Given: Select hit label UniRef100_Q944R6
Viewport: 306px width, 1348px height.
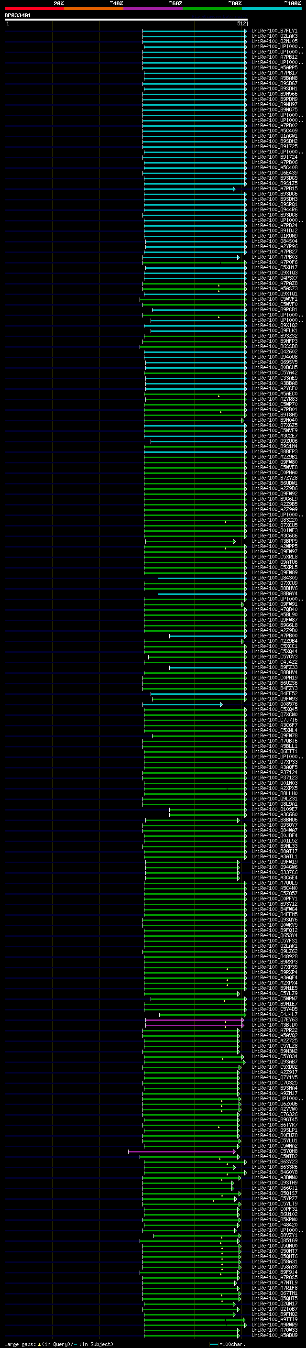Looking at the screenshot, I should click(x=274, y=210).
